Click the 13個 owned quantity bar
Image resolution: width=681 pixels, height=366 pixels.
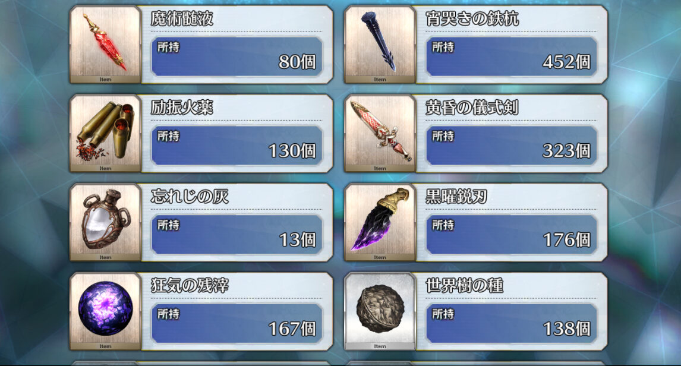(237, 235)
